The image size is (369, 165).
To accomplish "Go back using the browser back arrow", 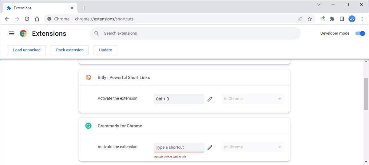I will click(7, 19).
